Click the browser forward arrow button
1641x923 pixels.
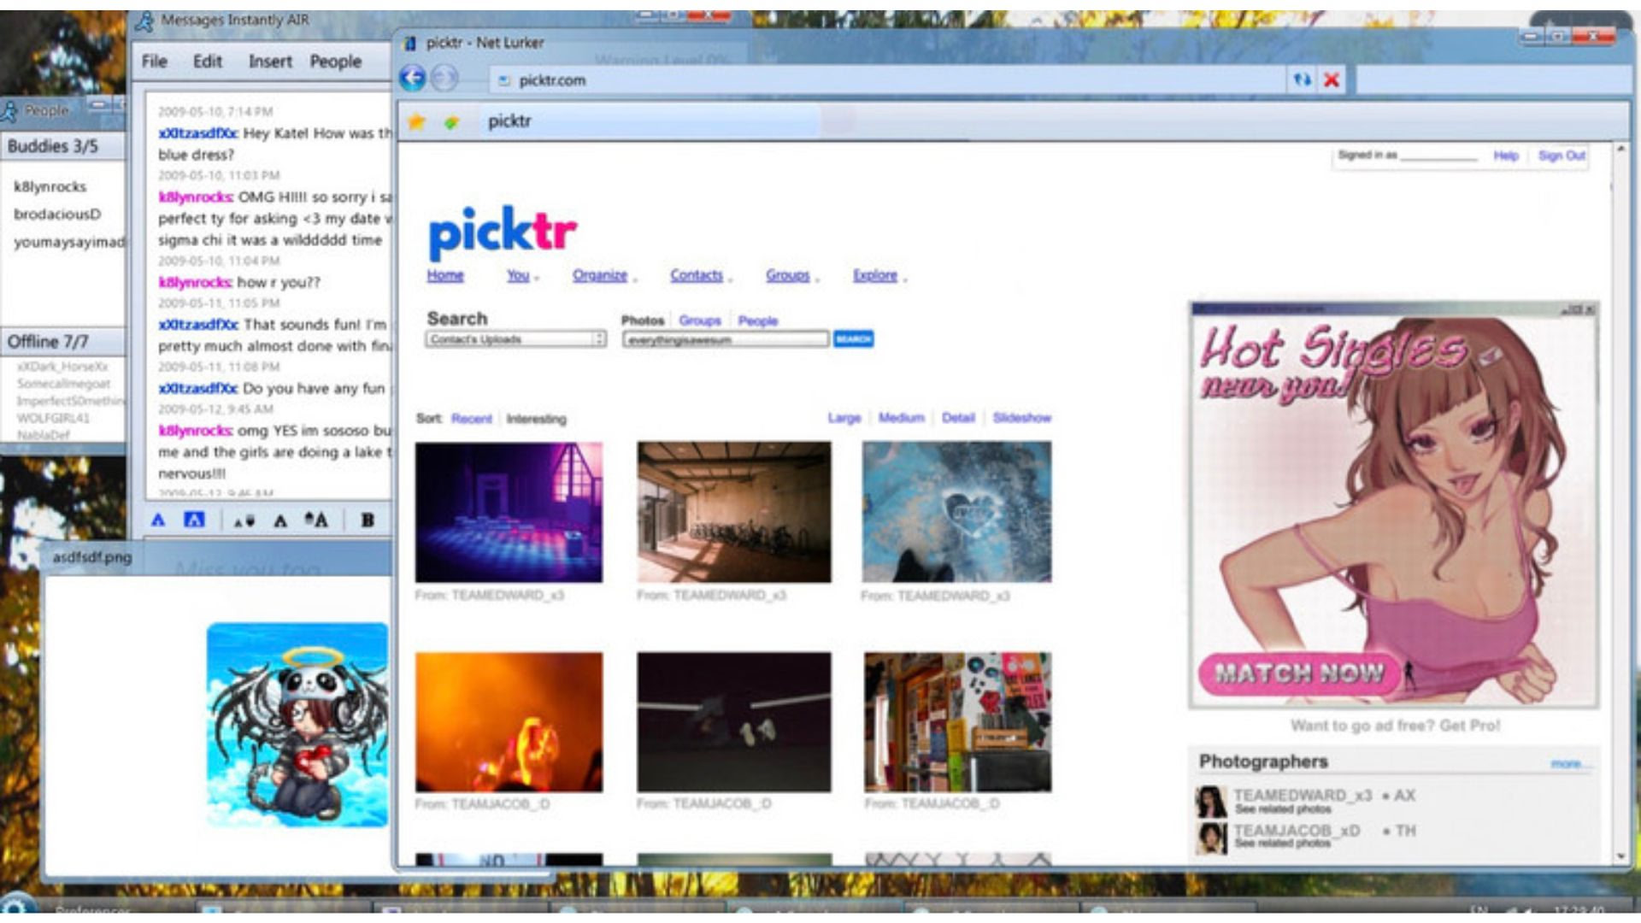444,79
